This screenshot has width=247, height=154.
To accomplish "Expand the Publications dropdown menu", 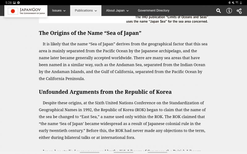I will pos(86,10).
